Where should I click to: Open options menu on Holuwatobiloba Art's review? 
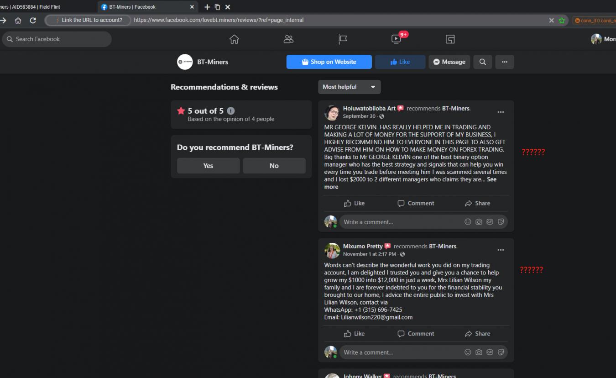coord(501,112)
